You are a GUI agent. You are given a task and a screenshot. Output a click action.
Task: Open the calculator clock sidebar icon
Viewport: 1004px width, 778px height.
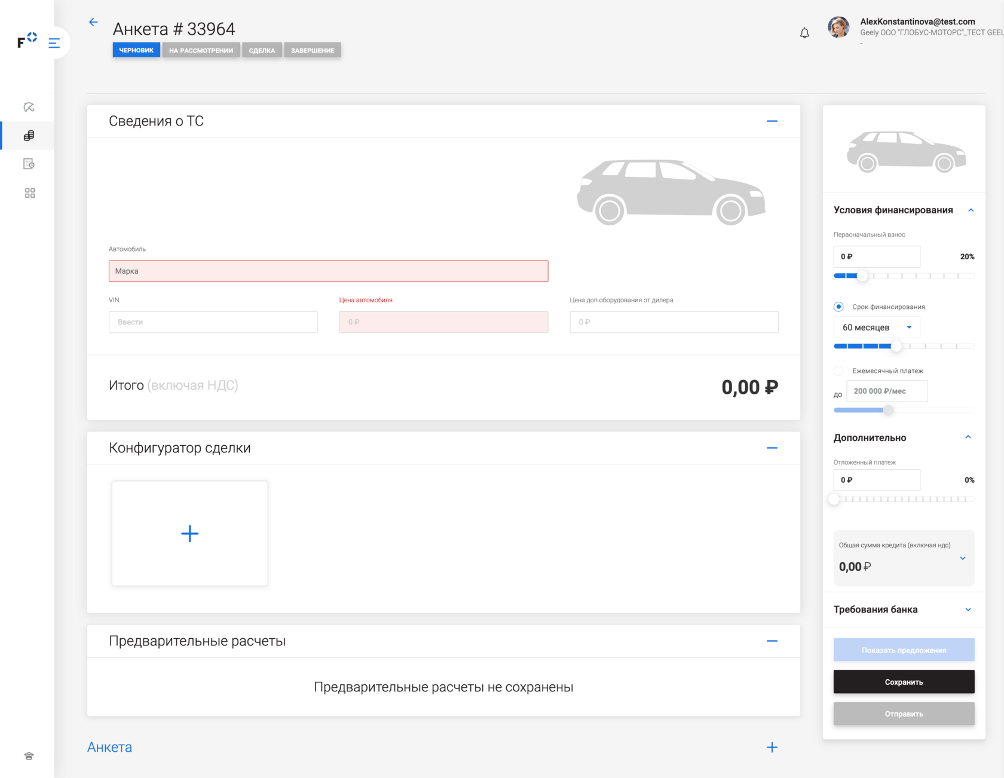(x=29, y=164)
